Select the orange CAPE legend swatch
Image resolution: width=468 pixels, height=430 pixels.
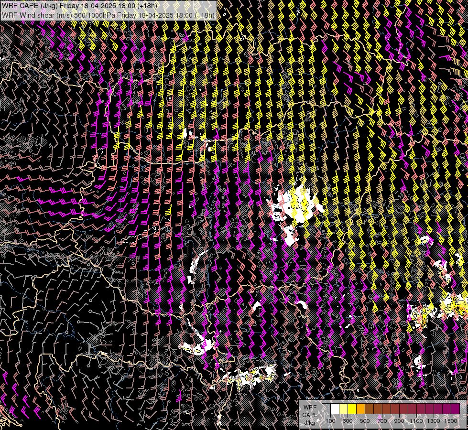(360, 409)
